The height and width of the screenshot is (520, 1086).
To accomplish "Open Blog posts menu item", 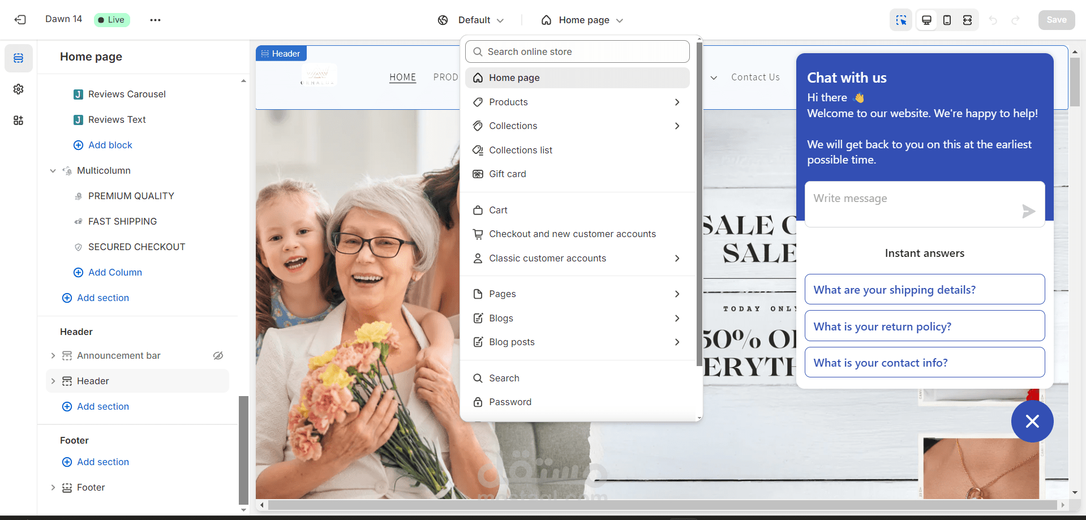I will (x=577, y=342).
